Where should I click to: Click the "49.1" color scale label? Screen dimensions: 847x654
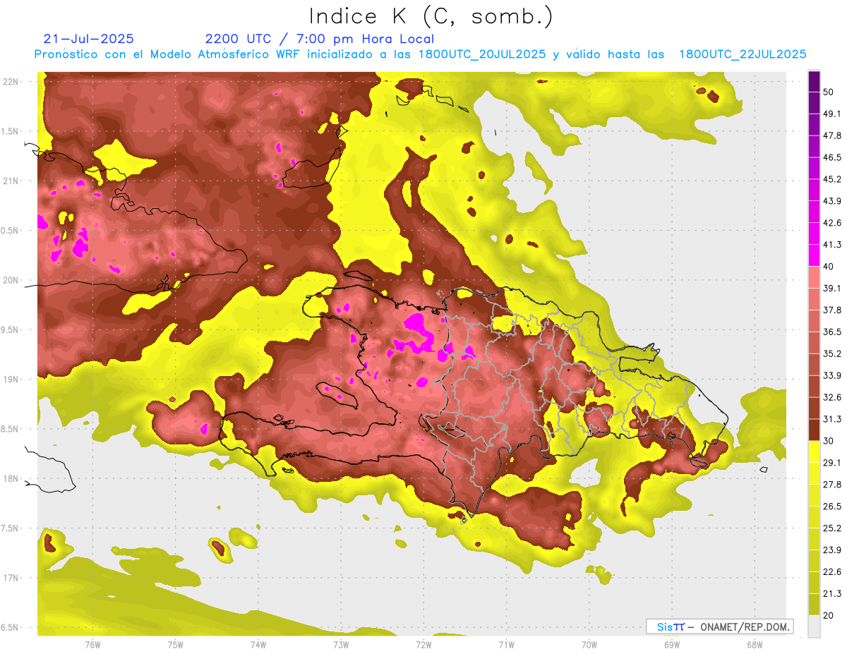click(x=832, y=114)
